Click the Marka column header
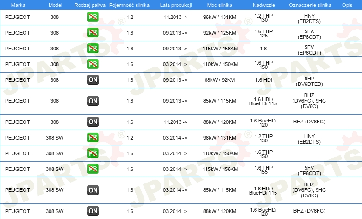 coord(18,5)
